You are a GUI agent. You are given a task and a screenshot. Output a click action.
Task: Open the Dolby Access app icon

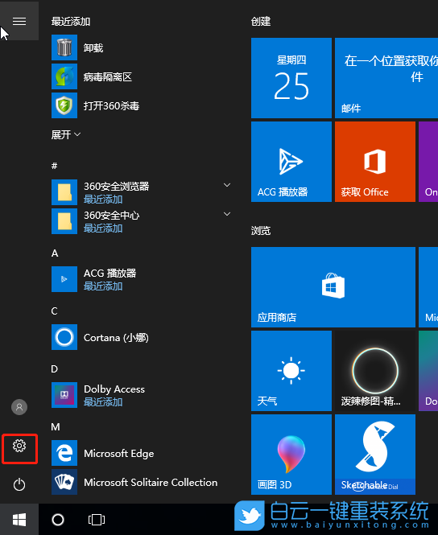point(64,395)
